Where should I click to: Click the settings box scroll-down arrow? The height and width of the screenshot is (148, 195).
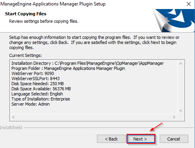pos(180,111)
